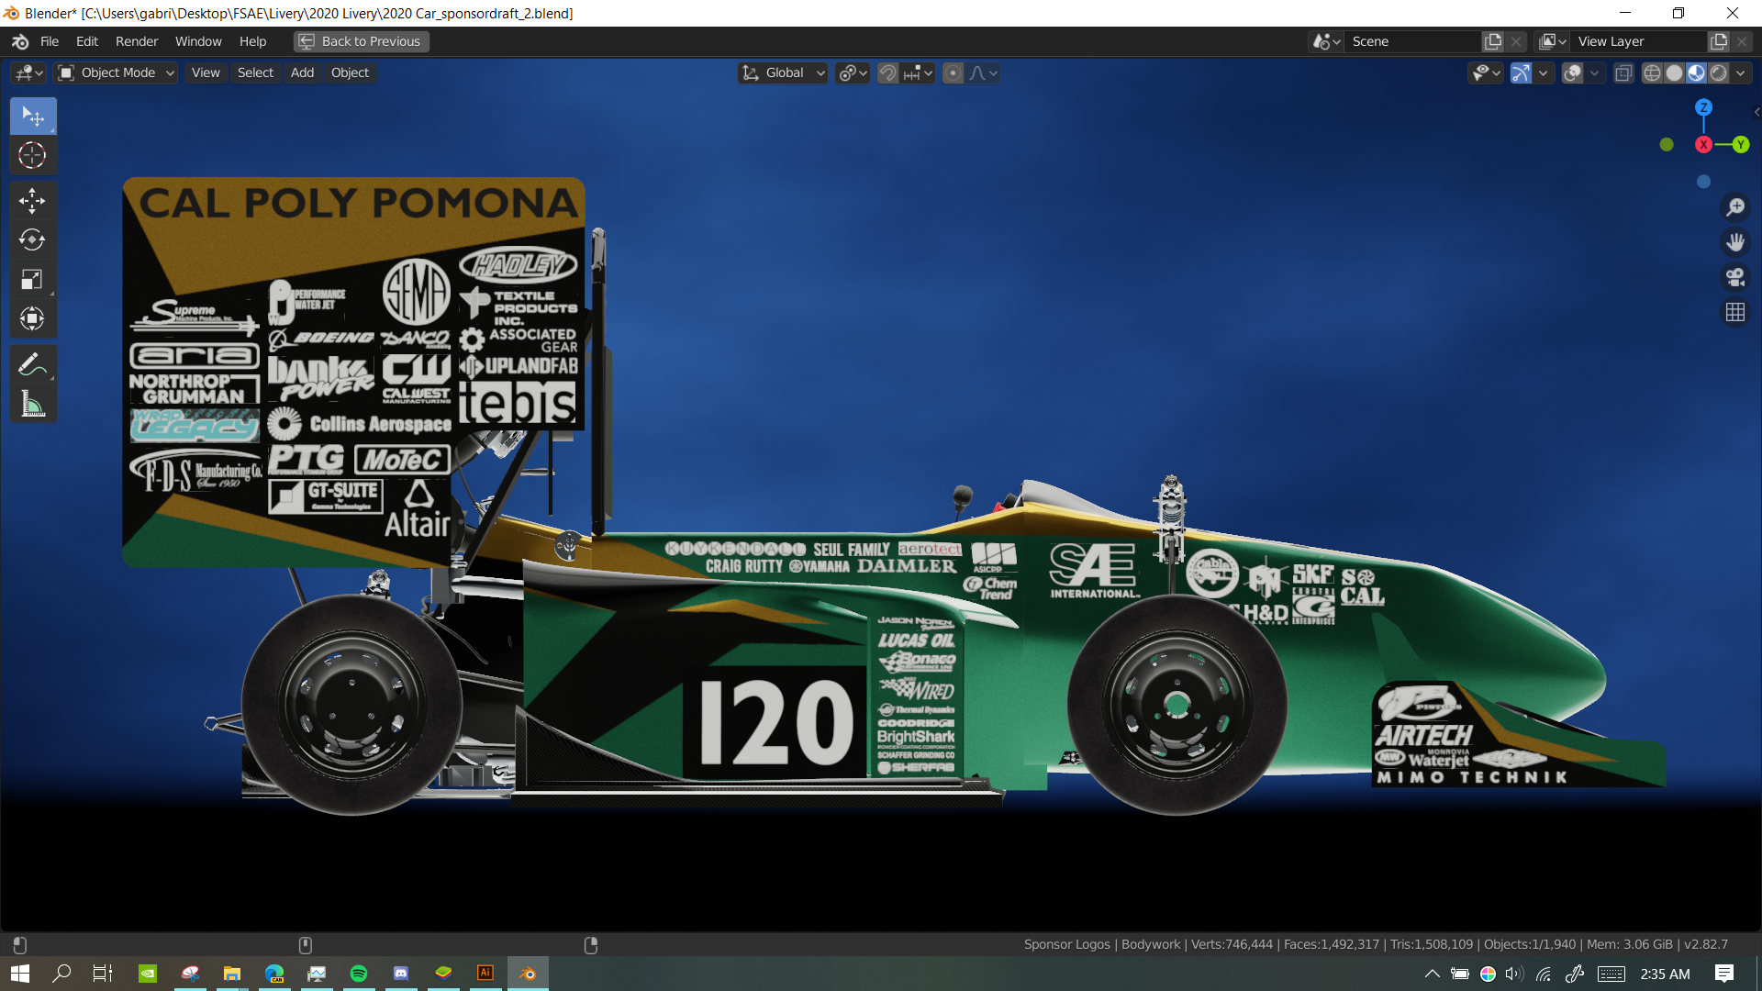Open Discord from the taskbar
The height and width of the screenshot is (991, 1762).
pos(401,974)
